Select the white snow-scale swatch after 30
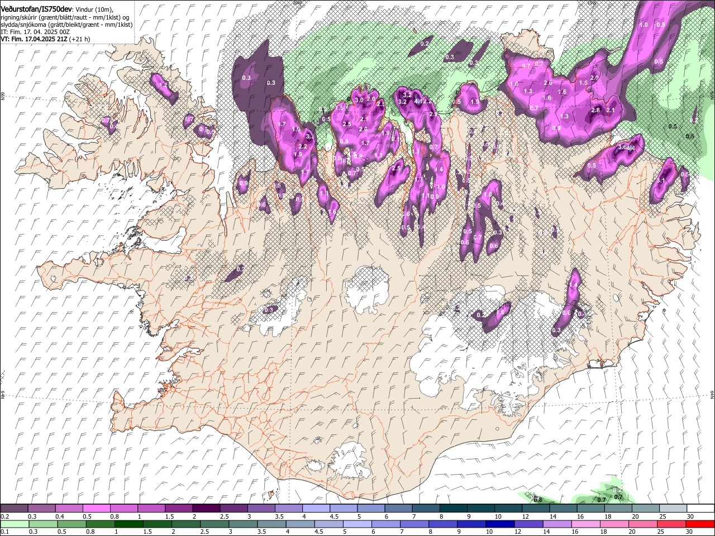This screenshot has height=536, width=715. 700,508
